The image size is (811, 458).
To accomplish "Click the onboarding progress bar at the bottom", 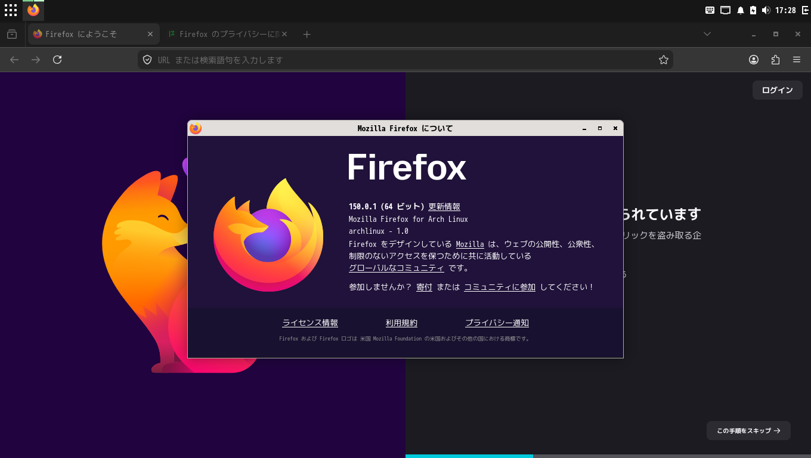I will click(x=608, y=456).
